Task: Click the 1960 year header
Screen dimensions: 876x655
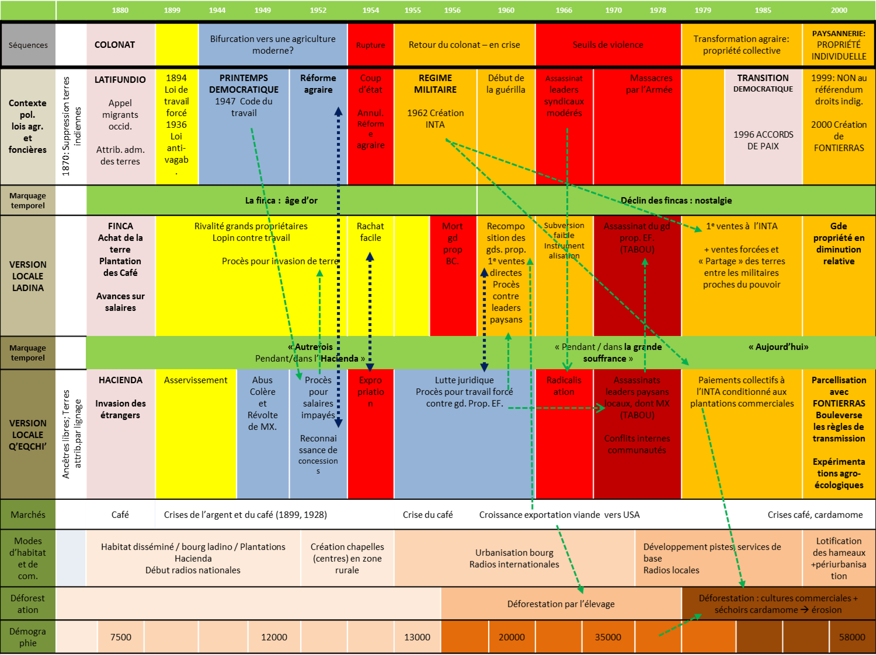Action: click(x=506, y=10)
